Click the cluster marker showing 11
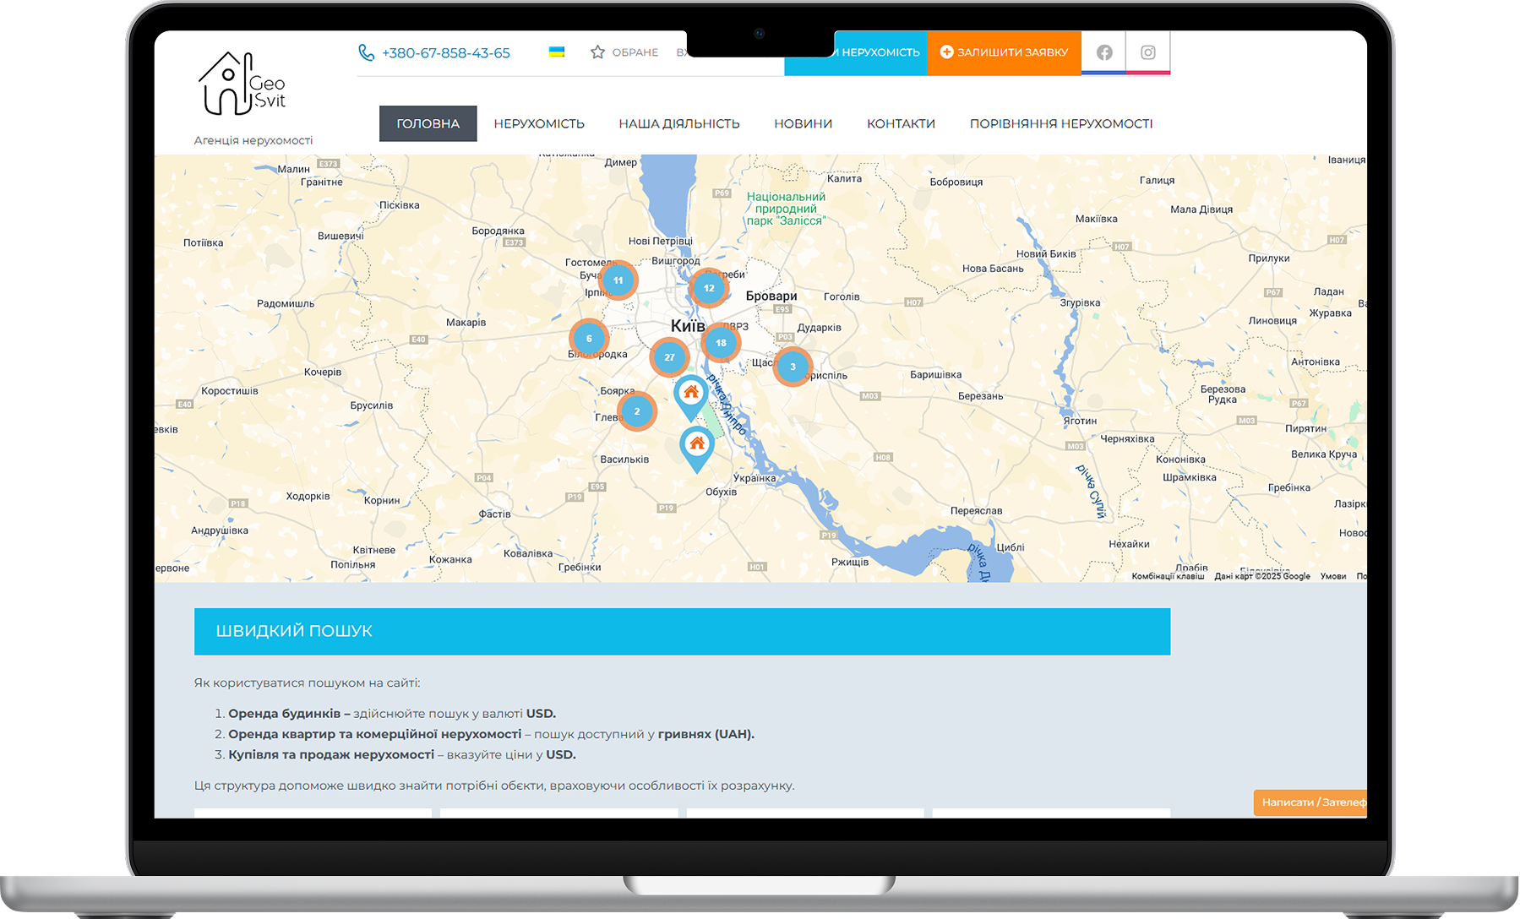This screenshot has width=1520, height=919. point(618,280)
